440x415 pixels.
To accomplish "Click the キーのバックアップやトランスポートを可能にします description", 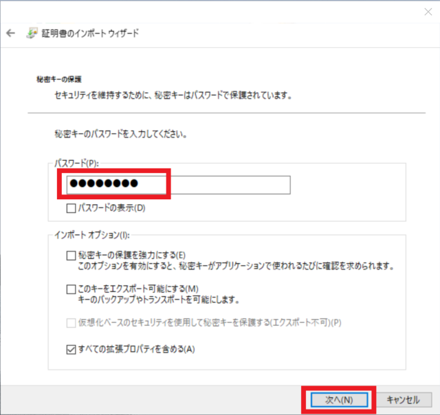I will 159,300.
